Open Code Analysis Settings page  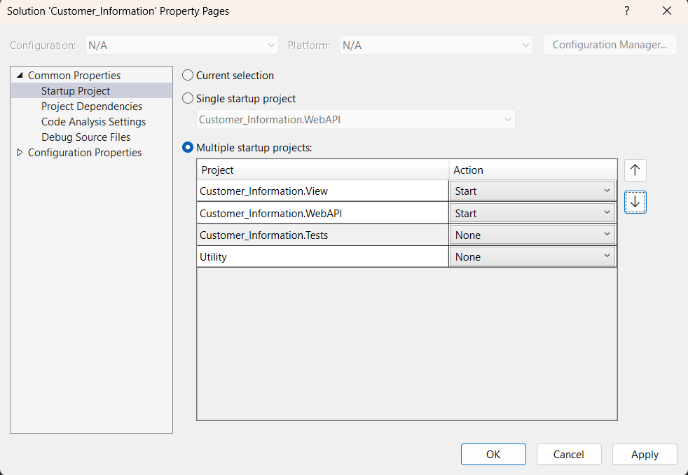pos(93,121)
